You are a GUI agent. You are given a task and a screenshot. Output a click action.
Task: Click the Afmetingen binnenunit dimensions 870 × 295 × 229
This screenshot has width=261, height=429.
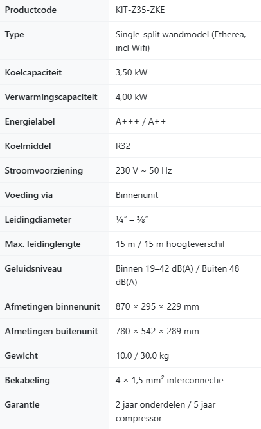[x=157, y=306]
